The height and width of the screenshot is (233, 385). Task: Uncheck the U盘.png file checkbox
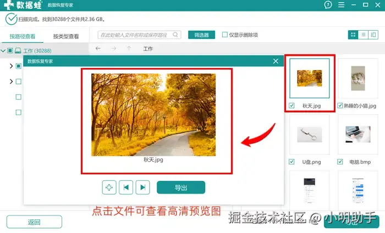[x=291, y=162]
